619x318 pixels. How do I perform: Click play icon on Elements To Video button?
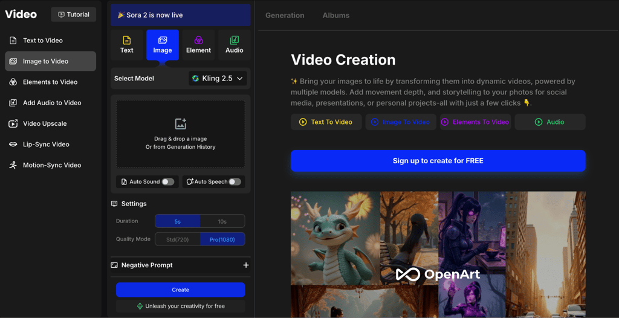[x=444, y=122]
